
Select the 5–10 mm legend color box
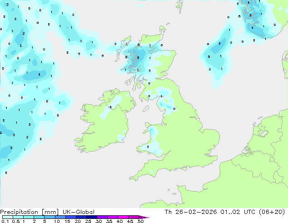click(50, 217)
